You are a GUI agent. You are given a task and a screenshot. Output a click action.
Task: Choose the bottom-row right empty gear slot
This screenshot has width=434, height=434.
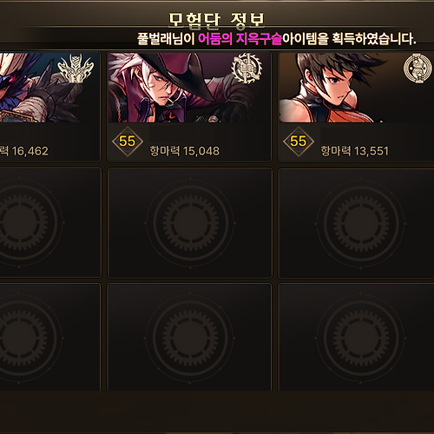(356, 338)
